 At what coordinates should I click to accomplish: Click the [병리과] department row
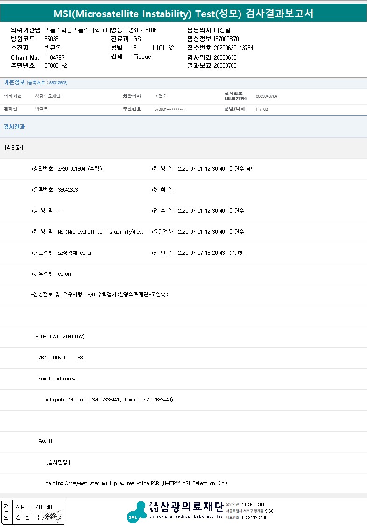point(14,148)
